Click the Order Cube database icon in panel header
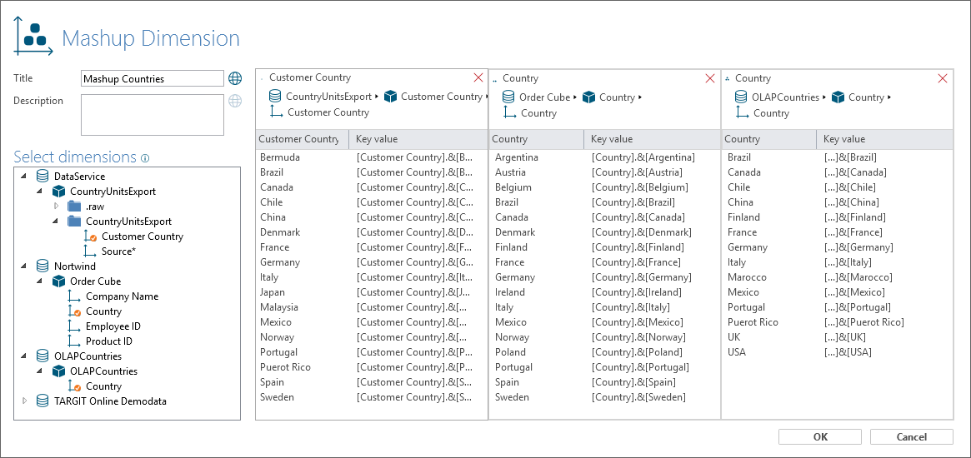The height and width of the screenshot is (458, 971). pos(508,97)
